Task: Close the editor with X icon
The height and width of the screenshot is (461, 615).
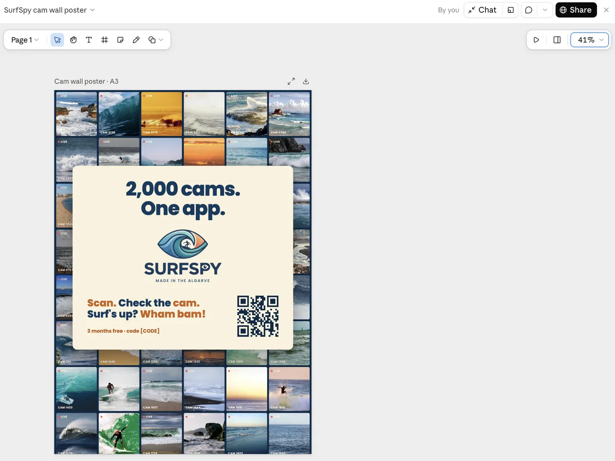Action: tap(606, 10)
